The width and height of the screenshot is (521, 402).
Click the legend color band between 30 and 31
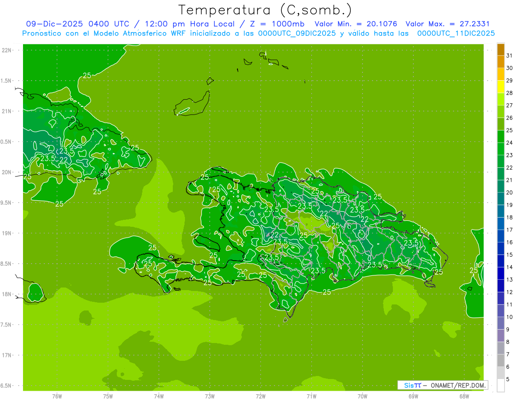tap(501, 62)
